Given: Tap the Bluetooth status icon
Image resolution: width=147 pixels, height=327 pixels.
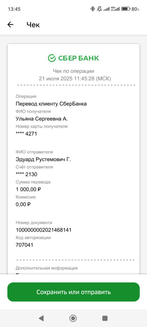Looking at the screenshot, I should 92,9.
